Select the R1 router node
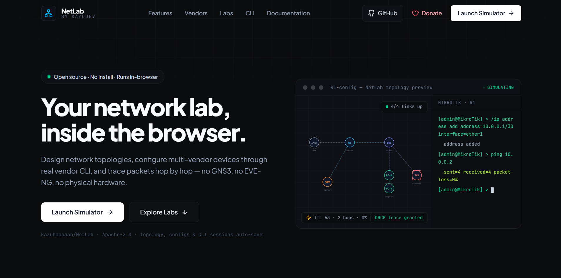This screenshot has height=278, width=561. (349, 143)
